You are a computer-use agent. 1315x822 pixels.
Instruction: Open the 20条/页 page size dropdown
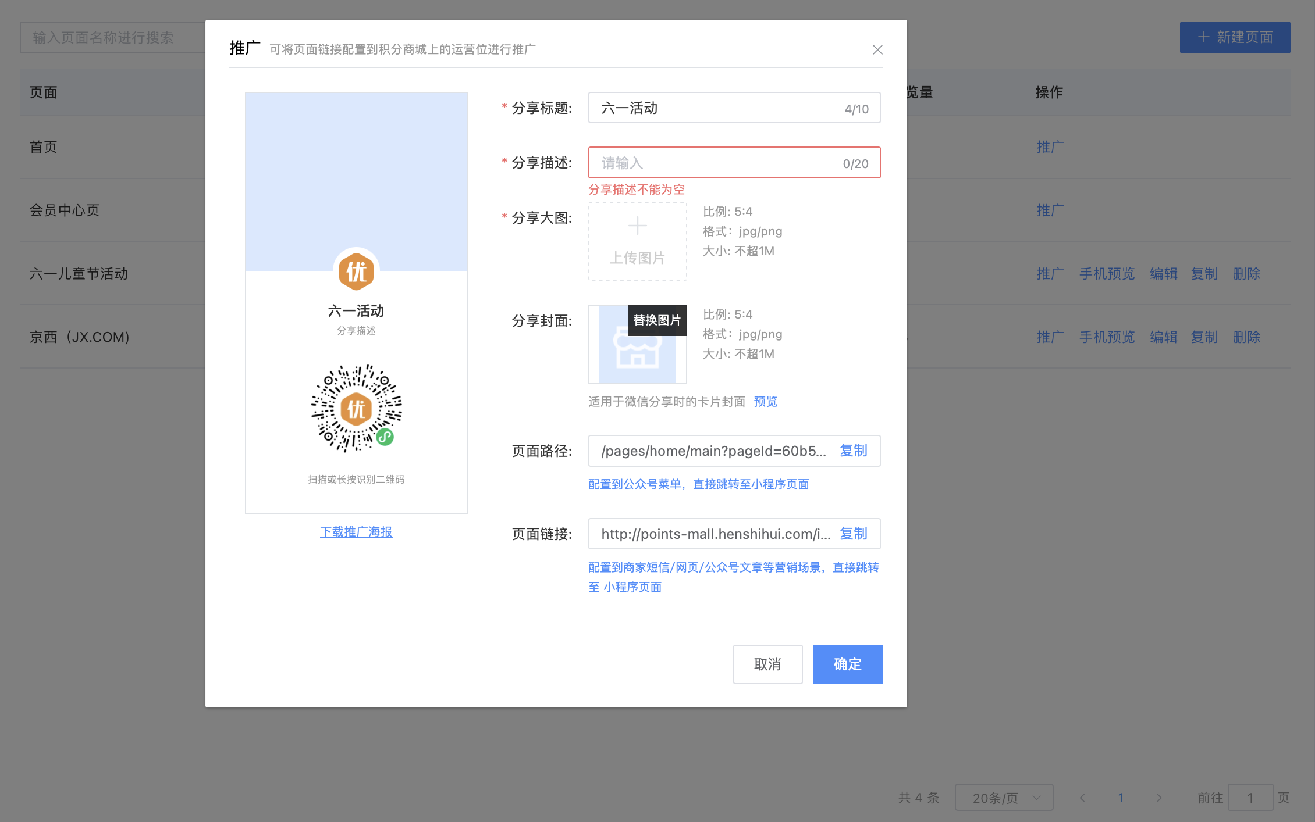1004,798
